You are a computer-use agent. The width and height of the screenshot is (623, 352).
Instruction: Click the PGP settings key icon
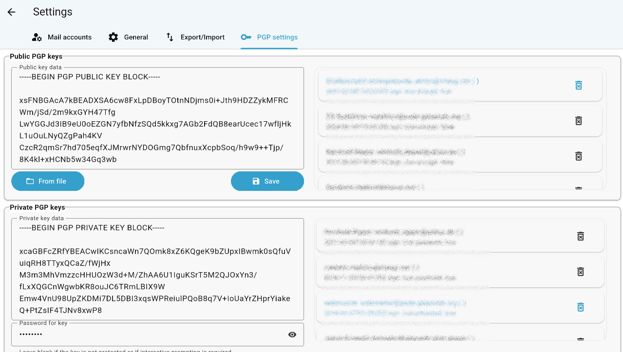pos(246,37)
